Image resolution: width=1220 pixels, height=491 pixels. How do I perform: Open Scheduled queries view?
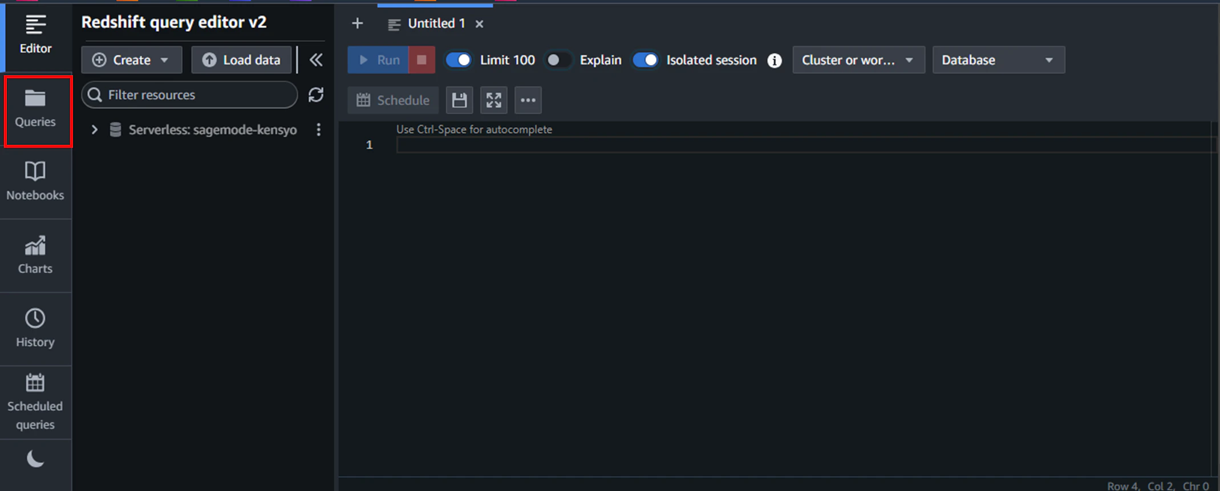(35, 402)
